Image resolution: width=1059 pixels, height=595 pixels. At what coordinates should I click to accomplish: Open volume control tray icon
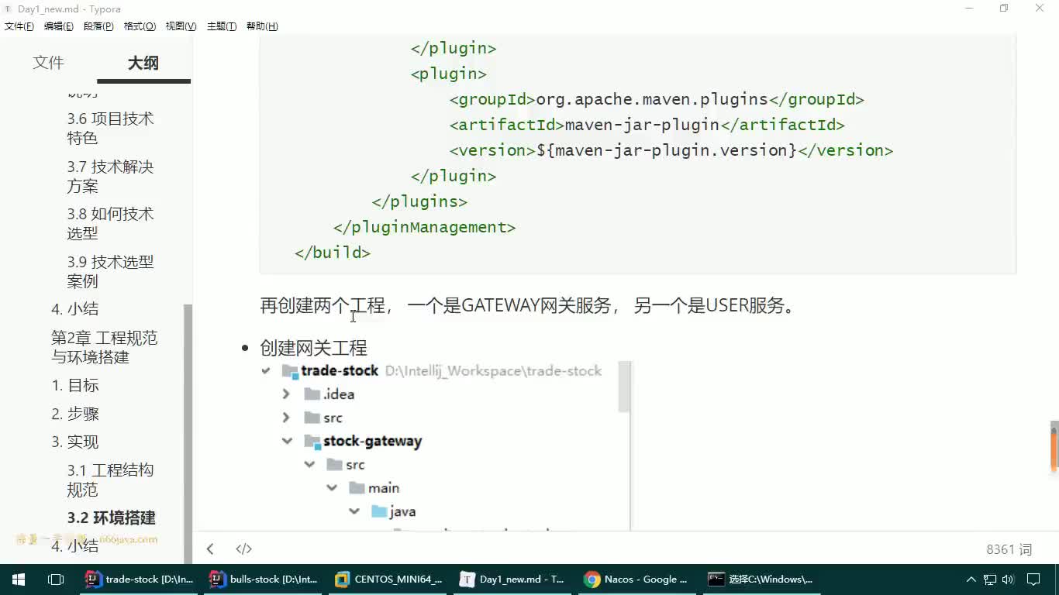click(x=1008, y=580)
